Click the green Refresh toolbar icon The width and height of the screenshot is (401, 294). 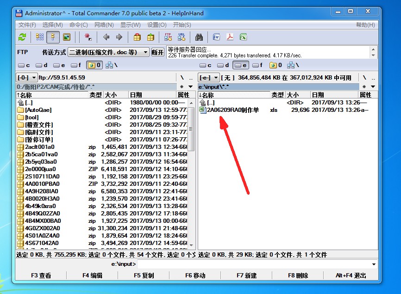[22, 37]
